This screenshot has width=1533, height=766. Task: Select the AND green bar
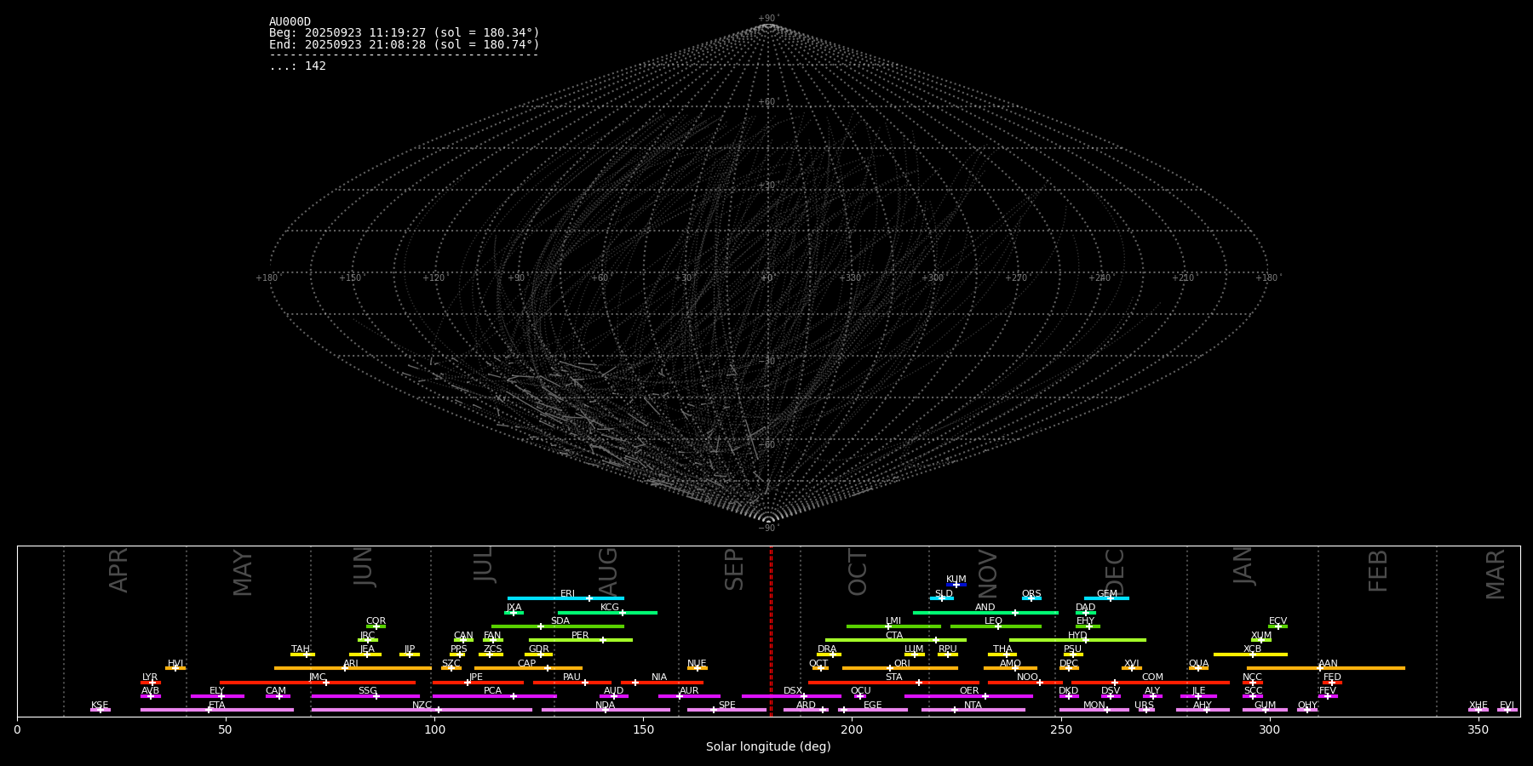pos(985,612)
